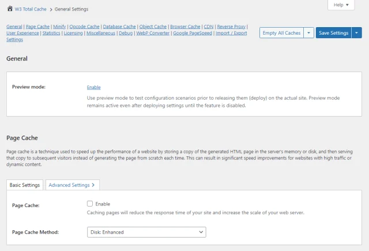This screenshot has width=369, height=251.
Task: Click the Save Settings button
Action: tap(333, 33)
